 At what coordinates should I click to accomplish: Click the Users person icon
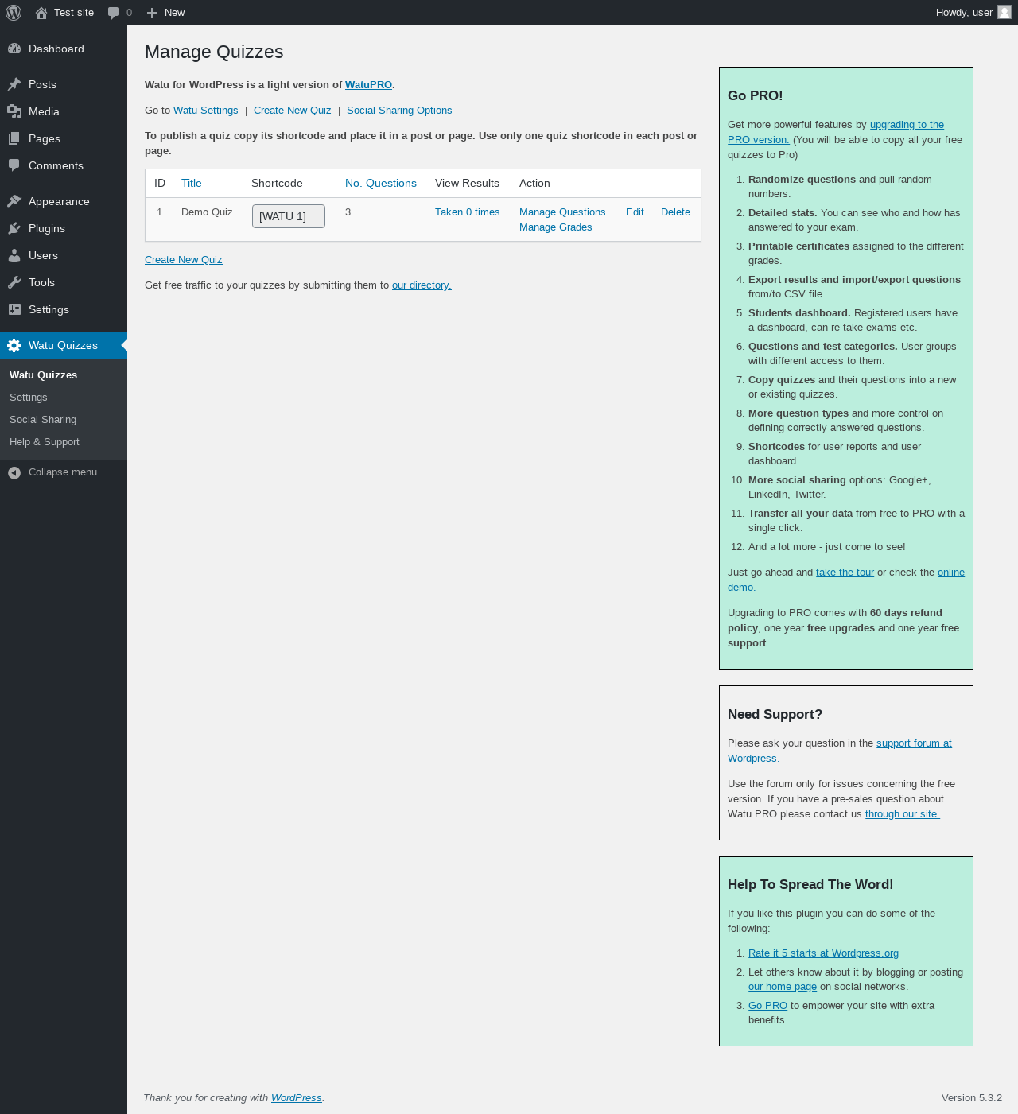click(x=14, y=255)
